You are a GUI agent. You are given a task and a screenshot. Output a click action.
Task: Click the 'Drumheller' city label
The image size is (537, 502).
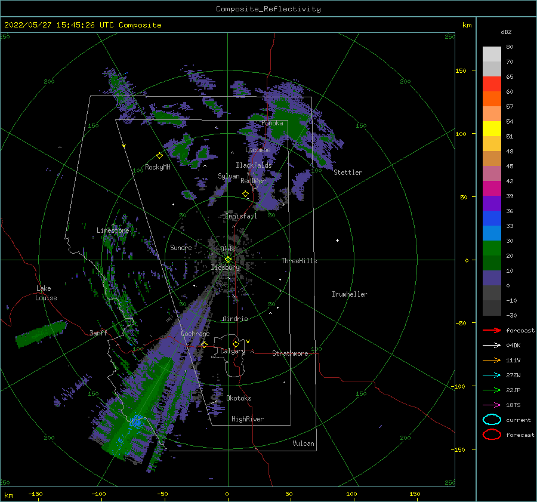click(350, 294)
